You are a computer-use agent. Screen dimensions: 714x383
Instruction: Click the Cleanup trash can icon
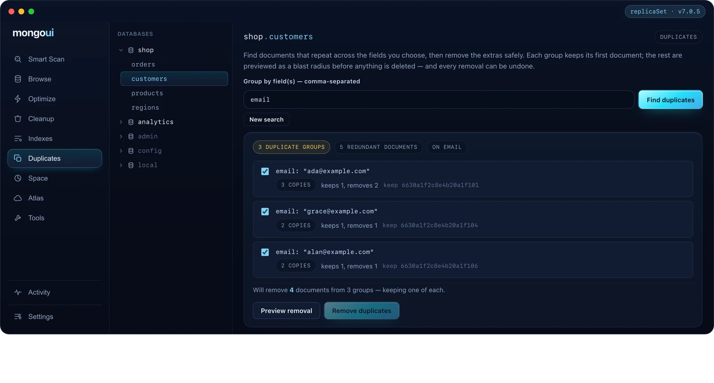(x=18, y=119)
